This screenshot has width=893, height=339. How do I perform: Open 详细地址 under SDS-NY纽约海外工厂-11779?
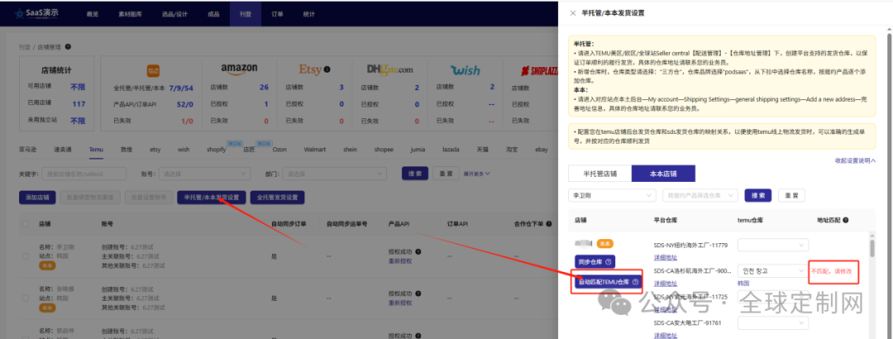[665, 257]
